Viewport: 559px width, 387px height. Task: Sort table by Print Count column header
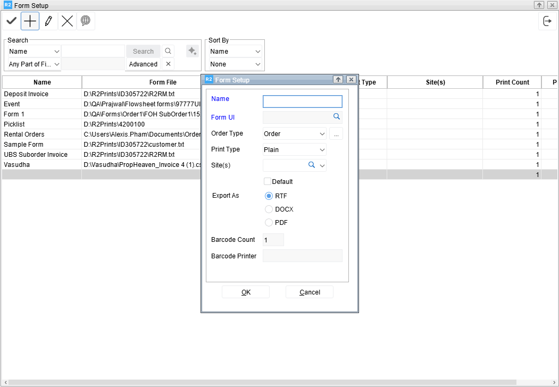(512, 82)
